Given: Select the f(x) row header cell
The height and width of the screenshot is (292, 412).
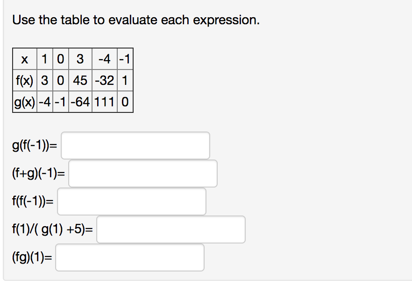Looking at the screenshot, I should [24, 80].
